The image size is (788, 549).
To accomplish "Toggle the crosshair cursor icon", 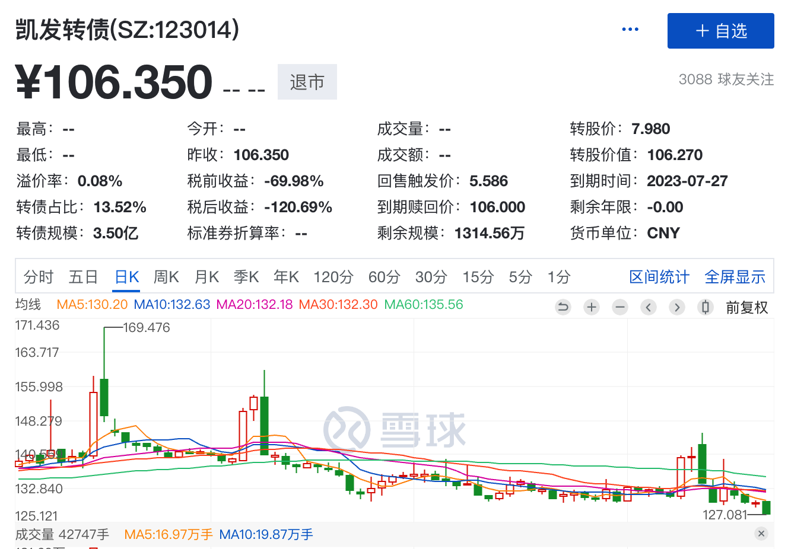I will (705, 307).
